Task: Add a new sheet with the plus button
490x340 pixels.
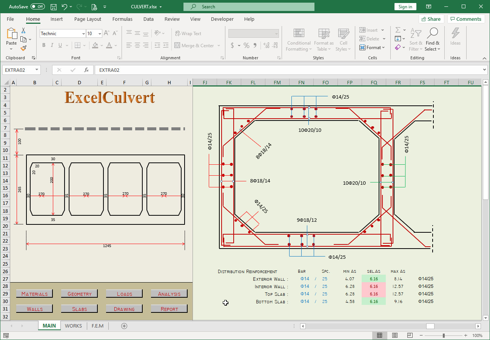Action: pos(124,326)
